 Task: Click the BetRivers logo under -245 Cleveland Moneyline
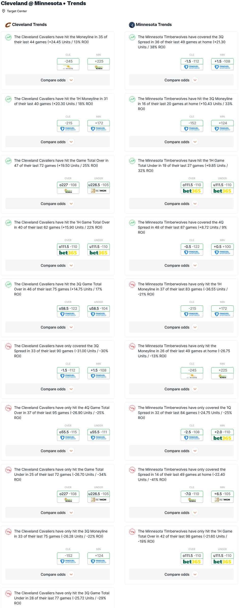point(68,67)
